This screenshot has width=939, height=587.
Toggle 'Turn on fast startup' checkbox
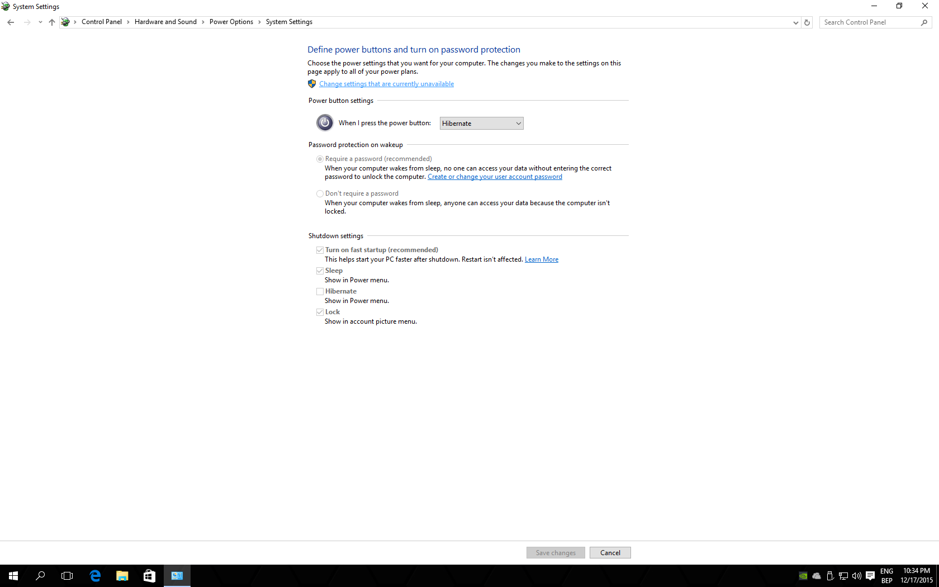320,250
